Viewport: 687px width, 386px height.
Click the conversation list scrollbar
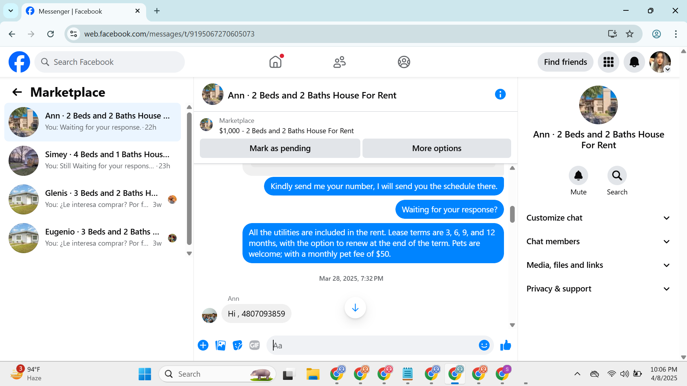tap(189, 179)
